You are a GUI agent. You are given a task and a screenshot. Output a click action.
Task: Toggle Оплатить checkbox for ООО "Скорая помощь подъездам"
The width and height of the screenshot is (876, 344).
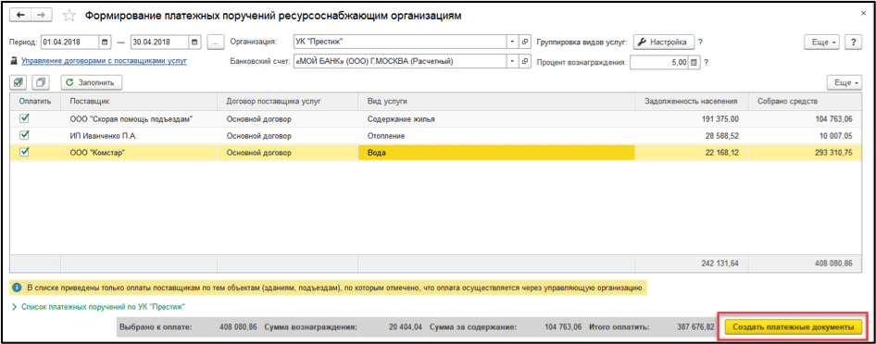(24, 118)
